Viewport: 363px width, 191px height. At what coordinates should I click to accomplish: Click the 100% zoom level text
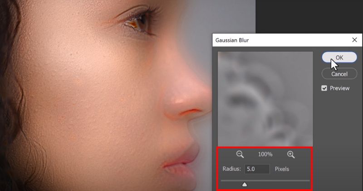coord(265,154)
